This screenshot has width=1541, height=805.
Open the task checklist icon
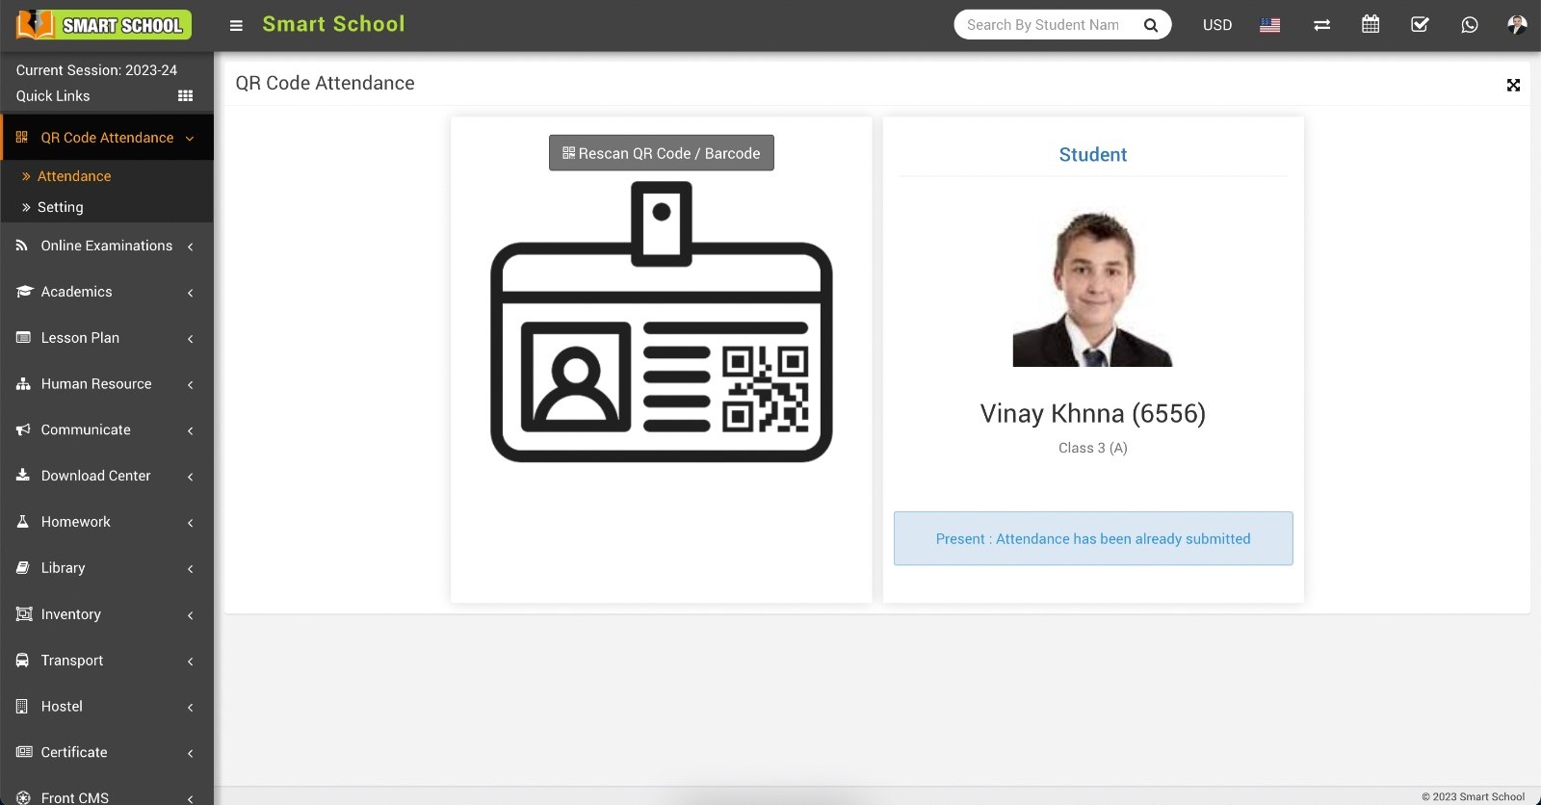pyautogui.click(x=1420, y=25)
